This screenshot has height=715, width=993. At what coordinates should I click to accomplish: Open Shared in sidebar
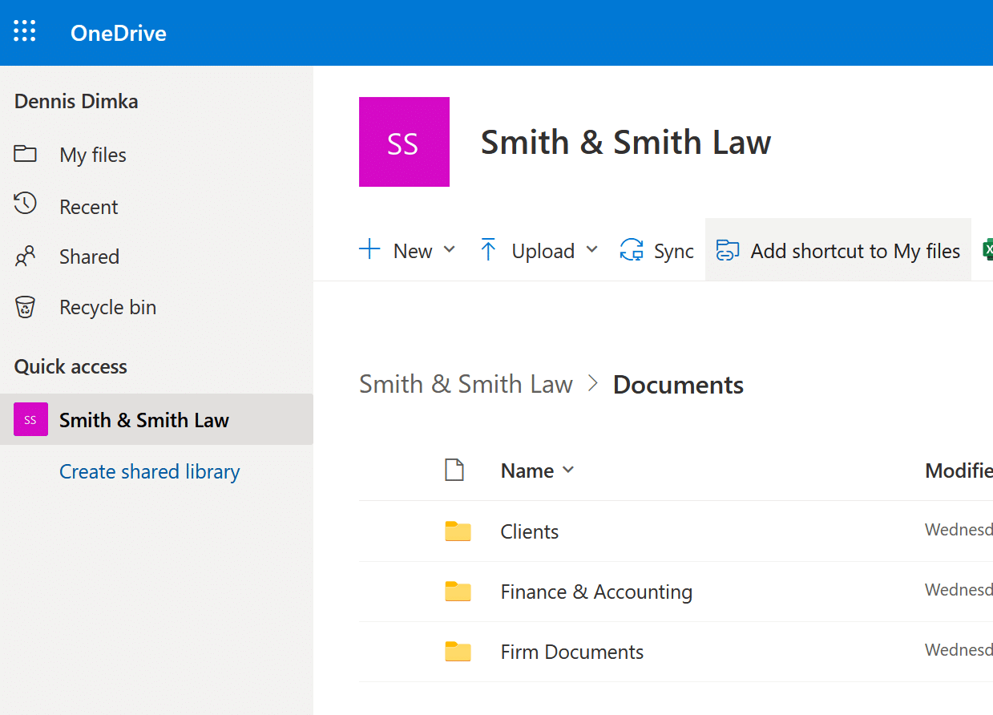[x=89, y=257]
